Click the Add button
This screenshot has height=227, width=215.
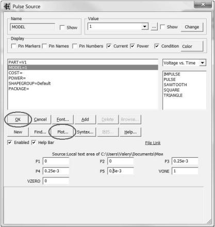[x=85, y=119]
